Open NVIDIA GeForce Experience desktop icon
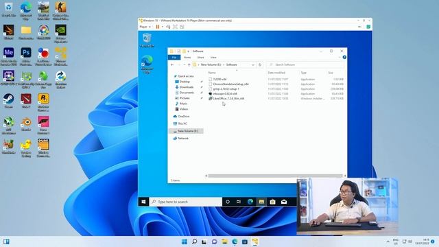 pyautogui.click(x=61, y=34)
